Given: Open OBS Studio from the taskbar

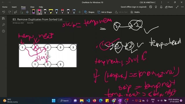Looking at the screenshot, I should [126, 101].
